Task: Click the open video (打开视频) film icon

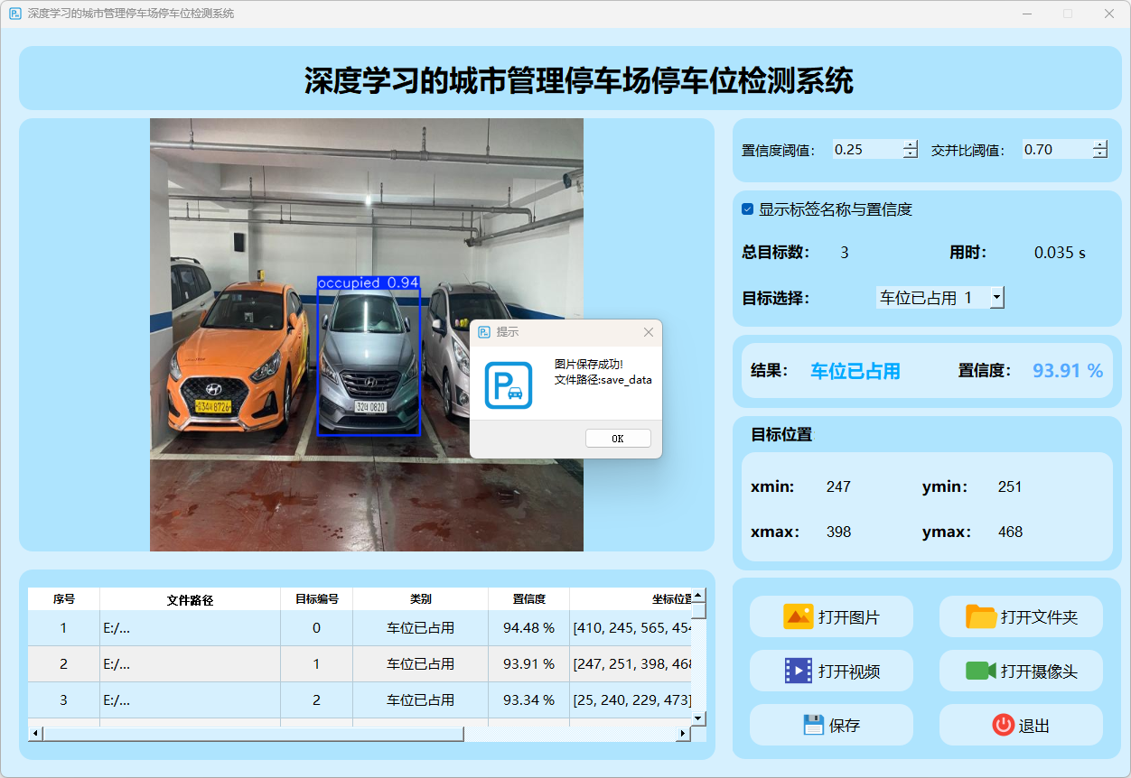Action: click(x=798, y=671)
